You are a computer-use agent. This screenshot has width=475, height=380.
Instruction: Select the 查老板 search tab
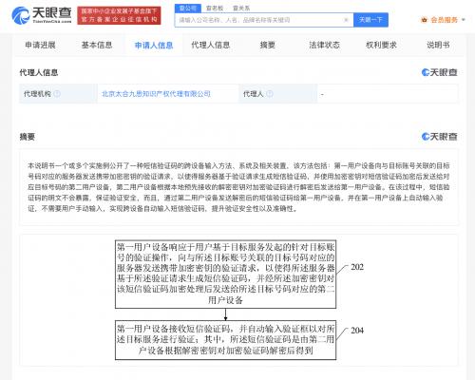point(215,8)
